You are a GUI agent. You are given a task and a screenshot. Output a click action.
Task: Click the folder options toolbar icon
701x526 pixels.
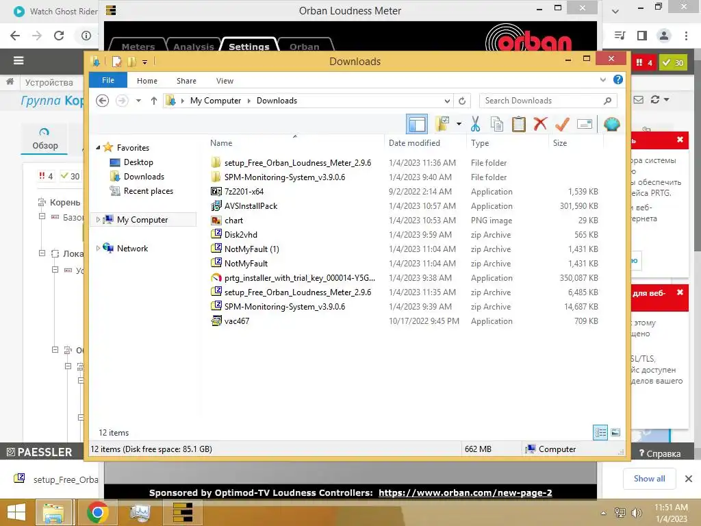[x=442, y=124]
